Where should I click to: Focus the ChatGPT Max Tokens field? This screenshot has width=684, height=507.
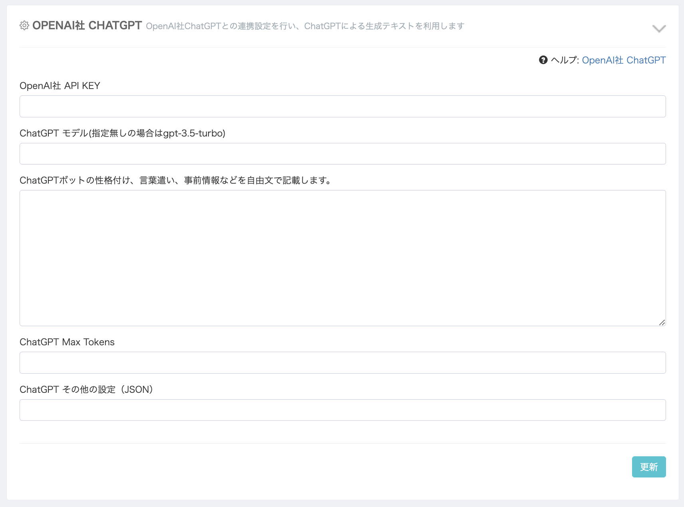coord(343,362)
